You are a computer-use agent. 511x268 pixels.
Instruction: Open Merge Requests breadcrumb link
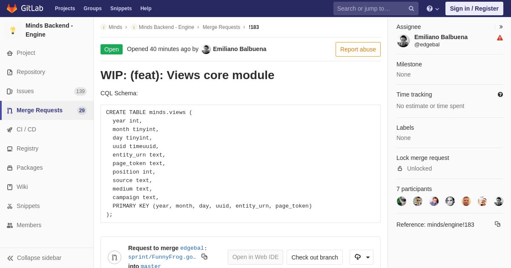[221, 27]
